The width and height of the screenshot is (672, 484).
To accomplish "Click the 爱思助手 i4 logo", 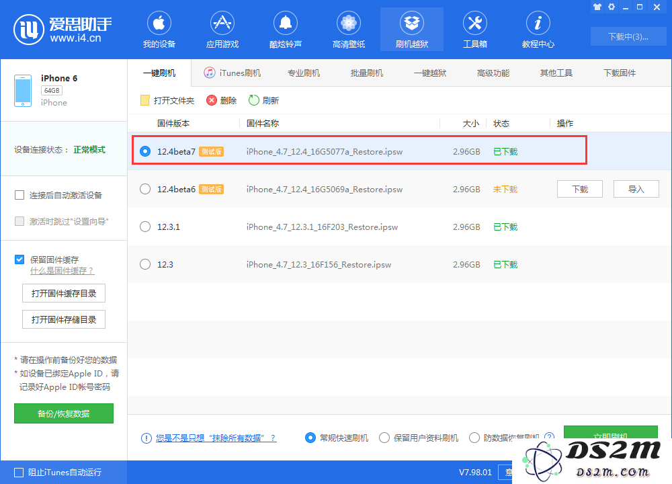I will (x=62, y=29).
